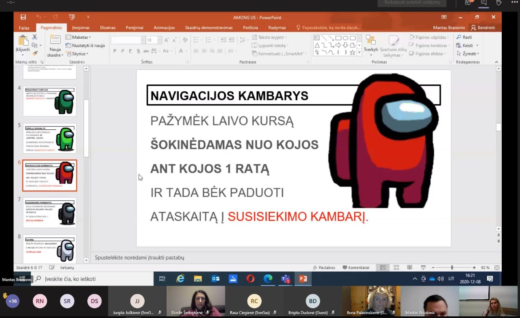Open the Maketas layout dropdown
This screenshot has width=520, height=318.
point(78,37)
